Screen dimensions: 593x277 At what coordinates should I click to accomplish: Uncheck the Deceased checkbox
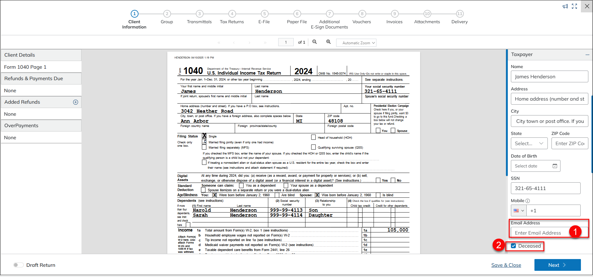(x=513, y=246)
